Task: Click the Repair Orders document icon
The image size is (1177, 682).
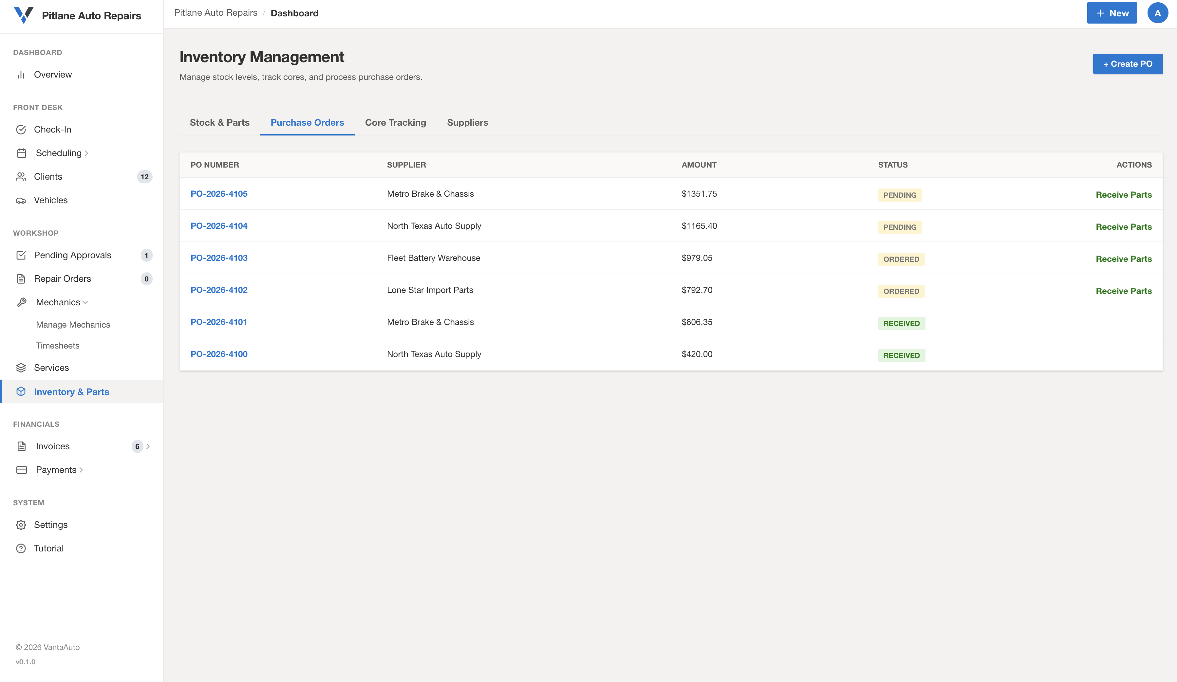Action: click(21, 279)
